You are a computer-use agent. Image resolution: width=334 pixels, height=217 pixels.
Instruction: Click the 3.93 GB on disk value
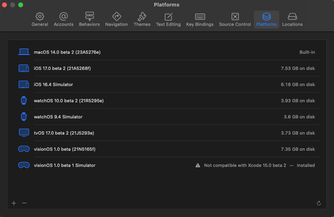[298, 101]
